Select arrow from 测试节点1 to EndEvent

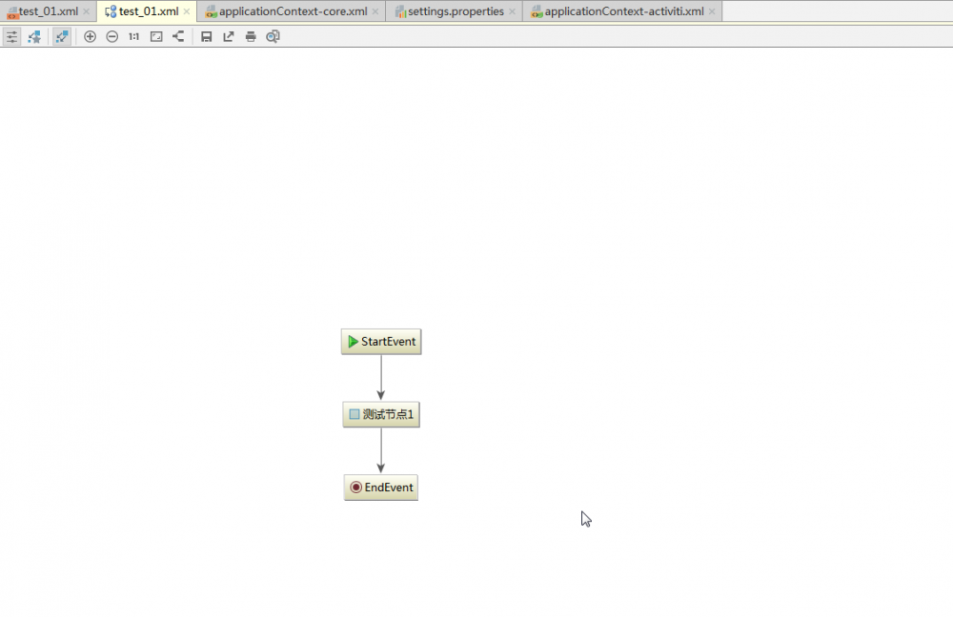coord(381,450)
